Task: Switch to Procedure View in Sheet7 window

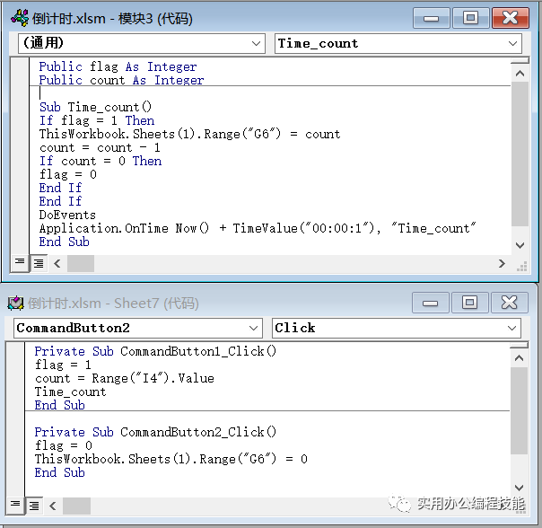Action: [15, 506]
